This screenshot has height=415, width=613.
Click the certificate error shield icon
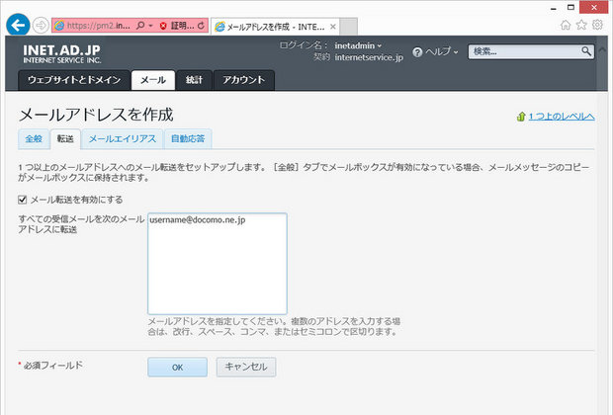[x=162, y=25]
